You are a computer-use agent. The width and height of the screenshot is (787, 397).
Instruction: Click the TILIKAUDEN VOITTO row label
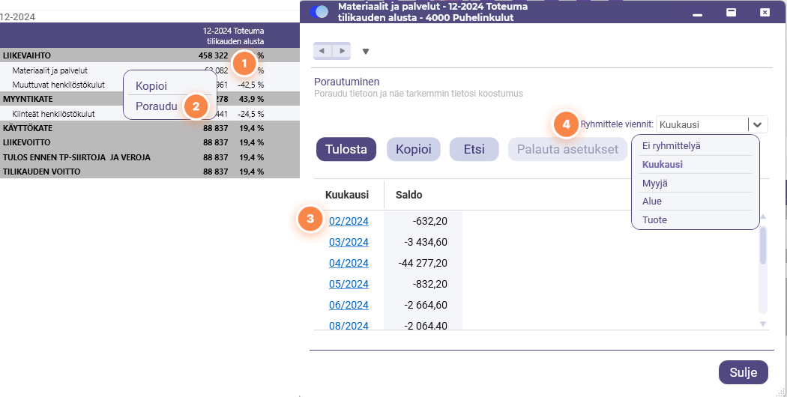42,172
